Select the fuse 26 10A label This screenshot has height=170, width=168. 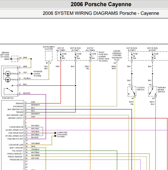(x=135, y=56)
